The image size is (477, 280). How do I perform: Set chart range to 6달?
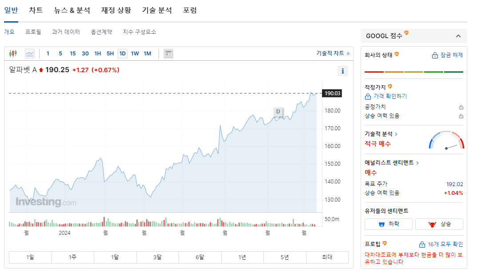point(200,257)
